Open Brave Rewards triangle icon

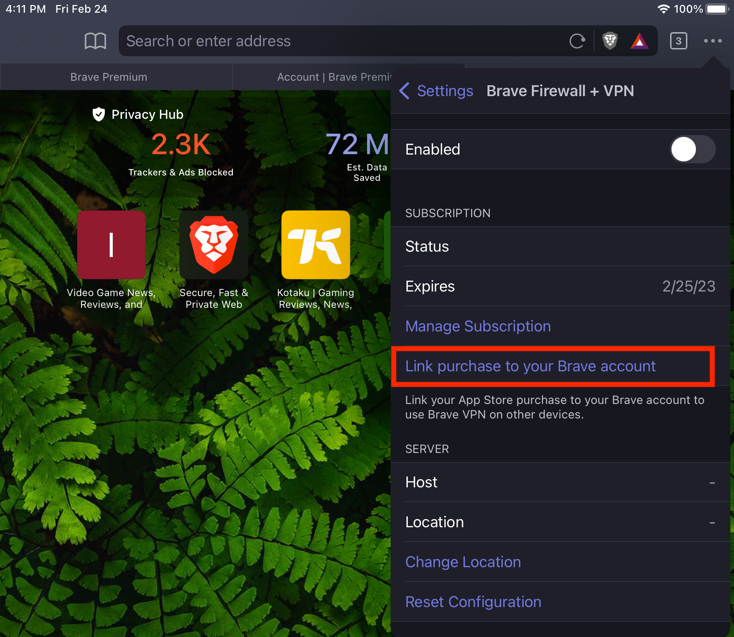point(639,41)
